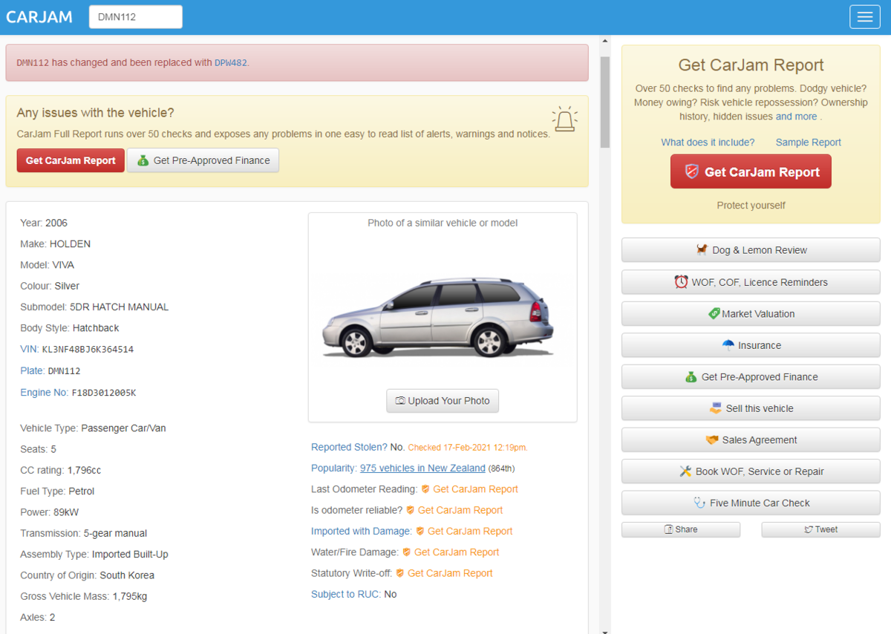
Task: Open Five Minute Car Check
Action: [x=751, y=503]
